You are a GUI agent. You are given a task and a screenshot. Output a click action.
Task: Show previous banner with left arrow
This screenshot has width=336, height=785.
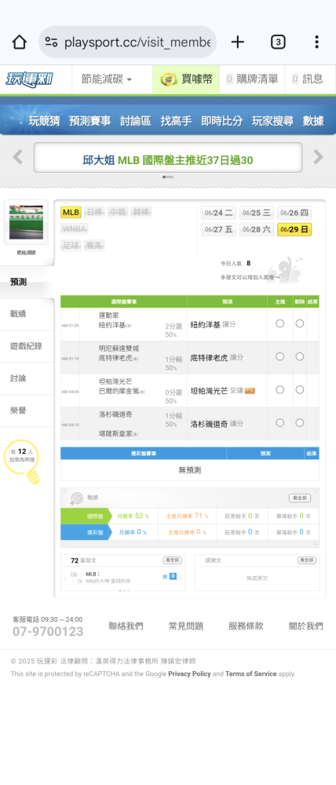(17, 157)
